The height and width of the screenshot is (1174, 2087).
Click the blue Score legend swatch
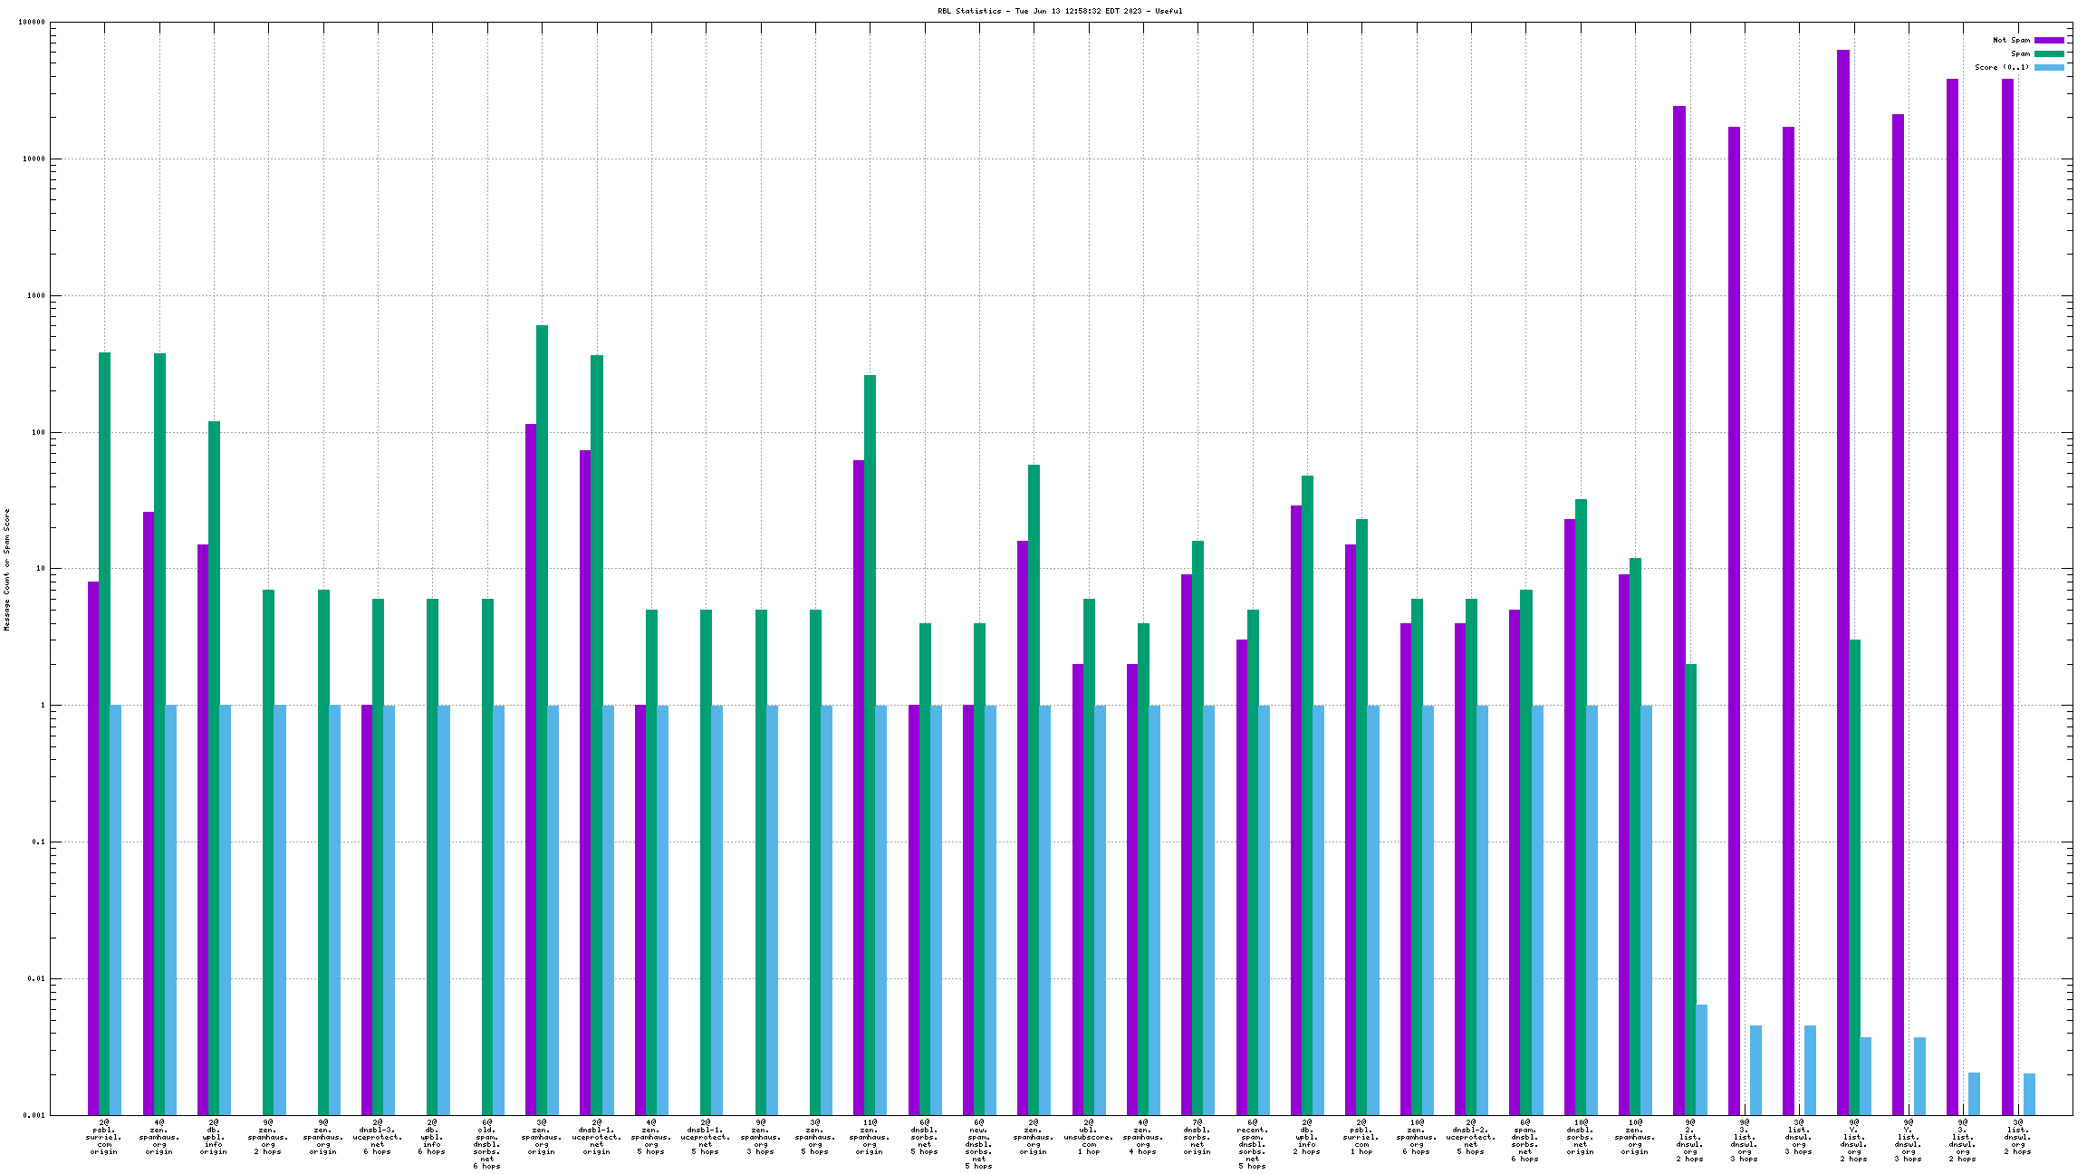2049,67
